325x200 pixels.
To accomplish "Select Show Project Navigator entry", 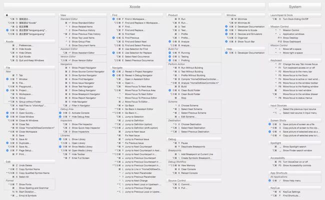I will 84,68.
